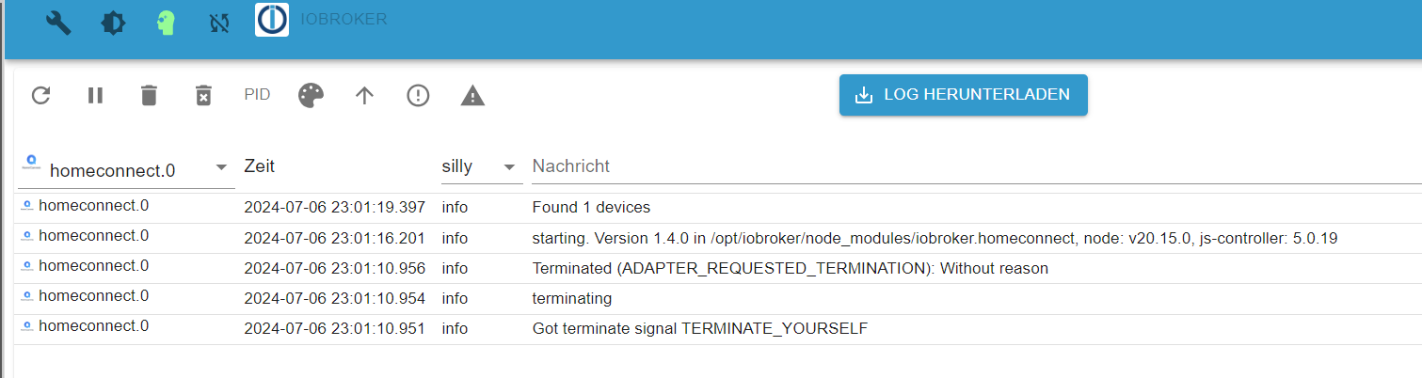Screen dimensions: 1422x378
Task: Click LOG HERUNTERLADEN button
Action: (963, 95)
